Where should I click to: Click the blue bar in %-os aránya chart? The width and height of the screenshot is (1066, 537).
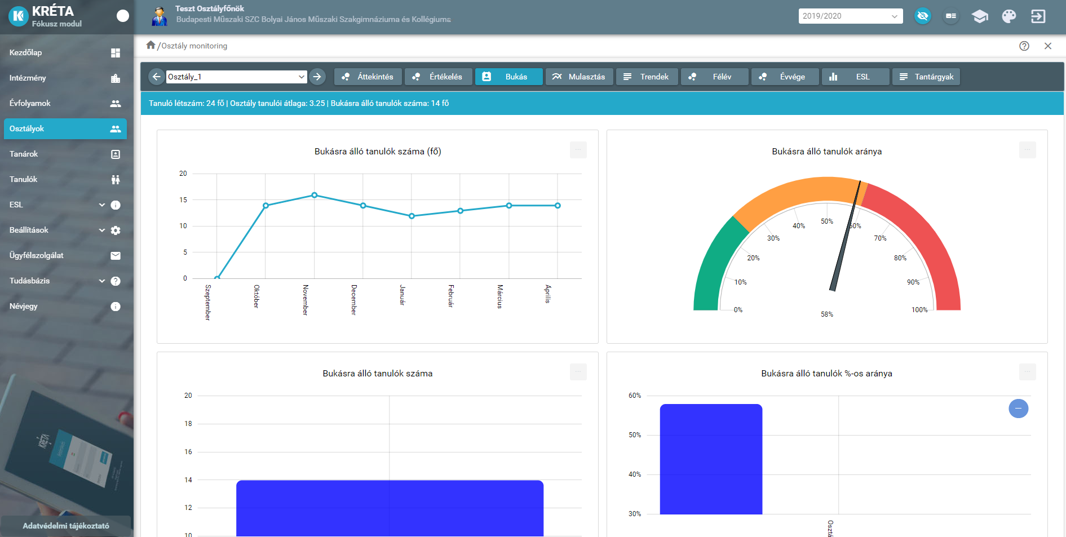pos(711,459)
